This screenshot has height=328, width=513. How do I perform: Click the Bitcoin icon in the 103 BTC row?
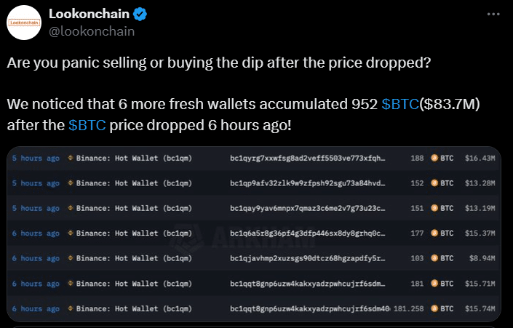click(x=434, y=258)
